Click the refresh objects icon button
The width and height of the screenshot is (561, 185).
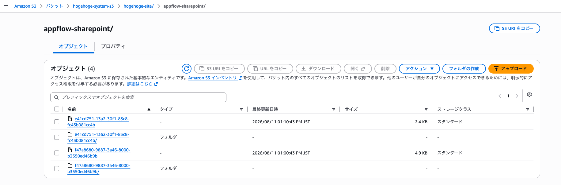tap(187, 69)
